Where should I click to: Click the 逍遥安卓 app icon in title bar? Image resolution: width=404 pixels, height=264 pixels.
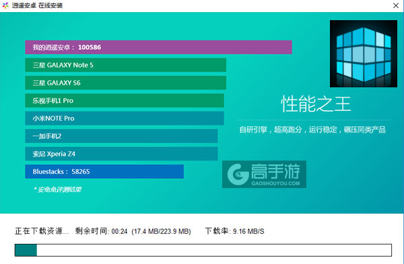point(5,5)
